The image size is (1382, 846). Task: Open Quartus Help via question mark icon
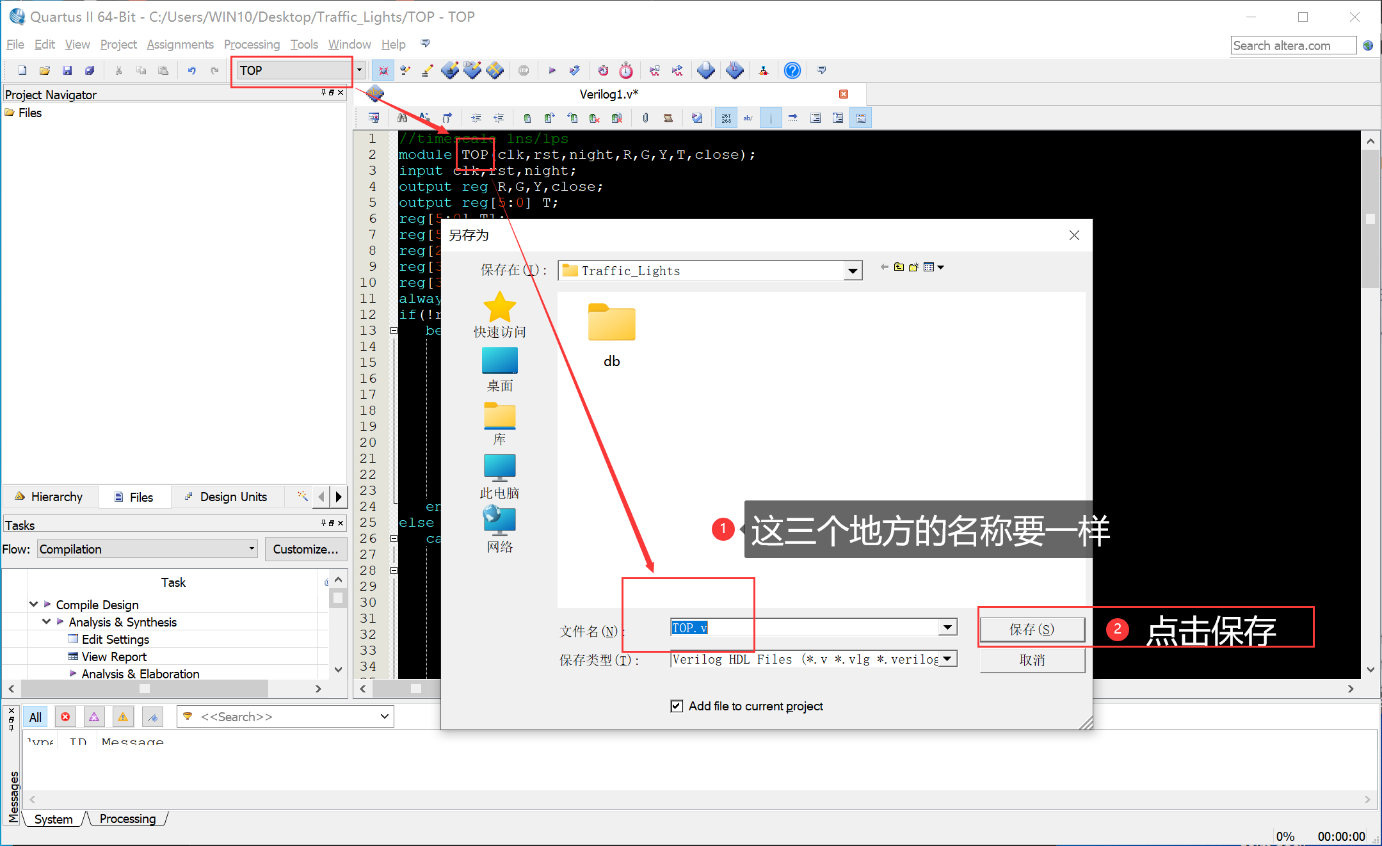tap(792, 70)
